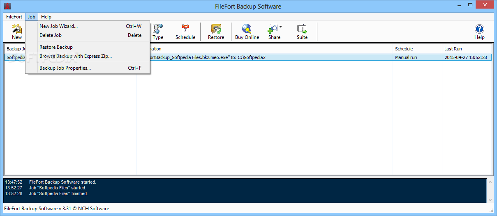The height and width of the screenshot is (216, 497).
Task: Click log panel scrollbar down arrow
Action: [x=489, y=199]
